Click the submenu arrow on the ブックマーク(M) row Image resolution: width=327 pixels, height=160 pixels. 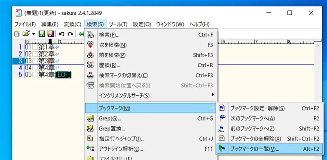point(213,107)
